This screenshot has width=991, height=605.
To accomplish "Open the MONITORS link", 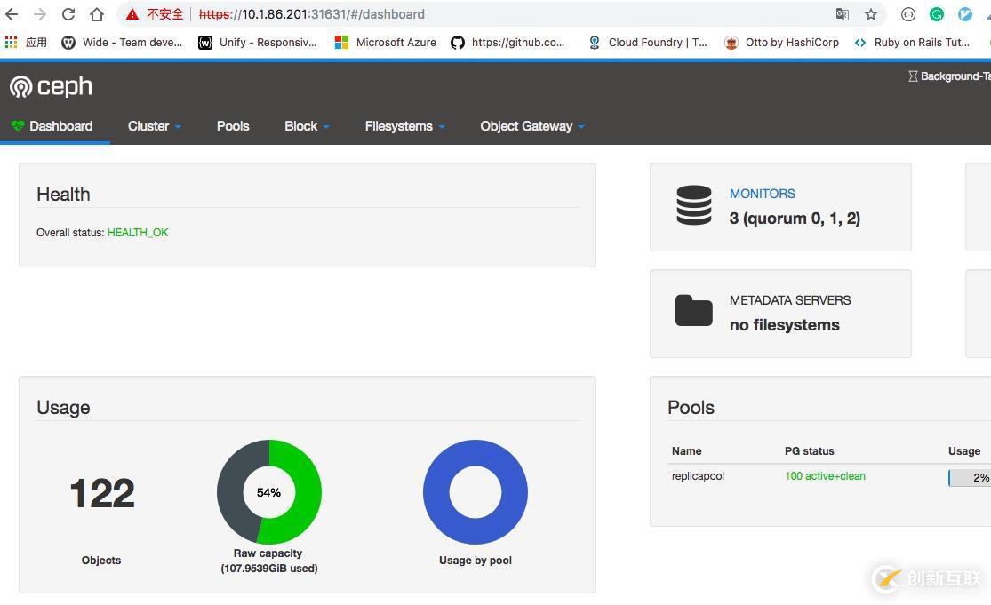I will pyautogui.click(x=762, y=194).
